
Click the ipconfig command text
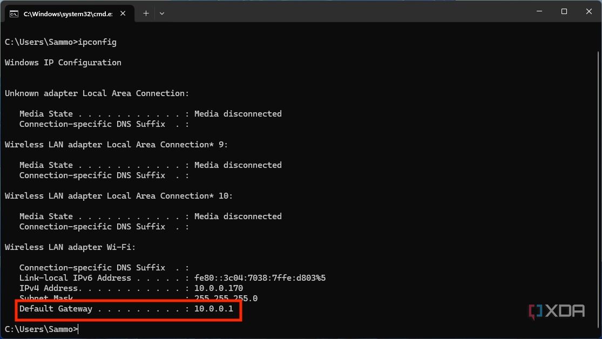point(97,42)
